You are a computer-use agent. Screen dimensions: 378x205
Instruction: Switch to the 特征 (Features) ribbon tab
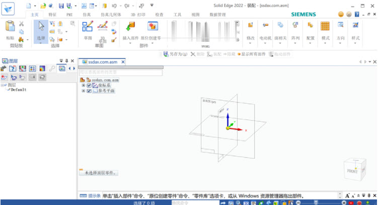(52, 15)
